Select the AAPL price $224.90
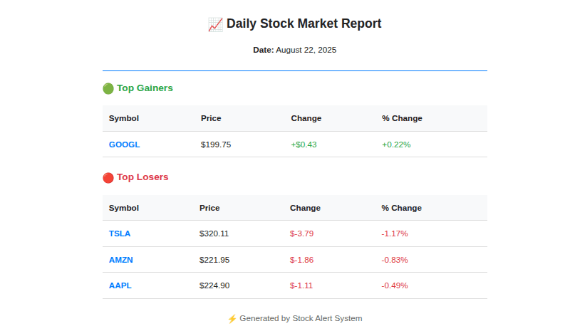The image size is (570, 336). (x=214, y=285)
